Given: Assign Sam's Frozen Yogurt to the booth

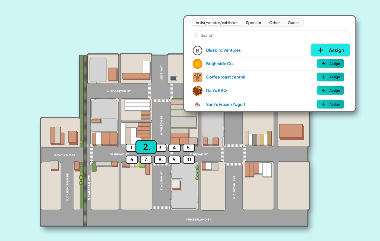Looking at the screenshot, I should (x=330, y=104).
